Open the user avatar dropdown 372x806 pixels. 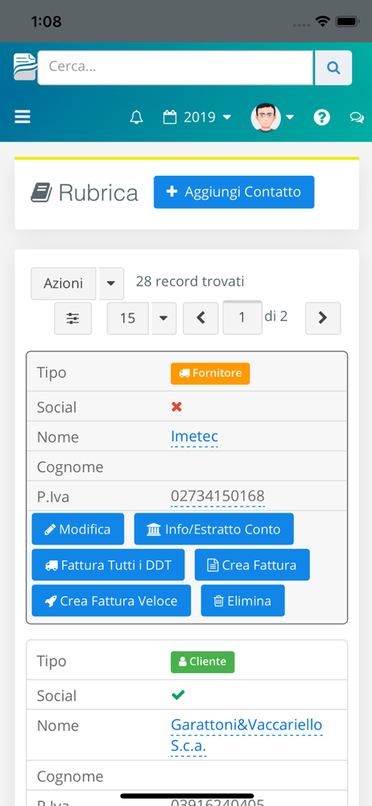click(272, 117)
